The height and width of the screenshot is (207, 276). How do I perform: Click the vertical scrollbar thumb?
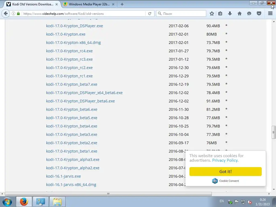pyautogui.click(x=274, y=132)
